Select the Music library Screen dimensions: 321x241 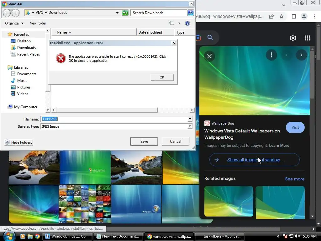tap(22, 81)
